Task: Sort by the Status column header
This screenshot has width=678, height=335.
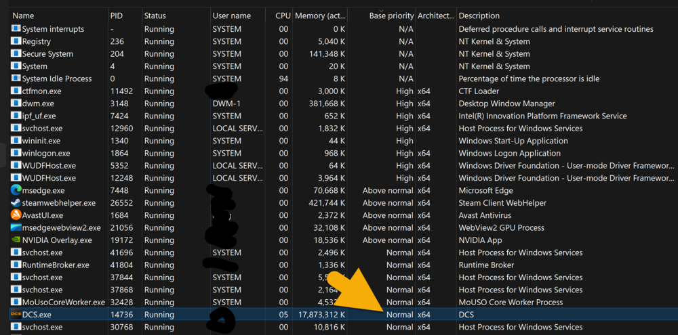Action: (x=155, y=16)
